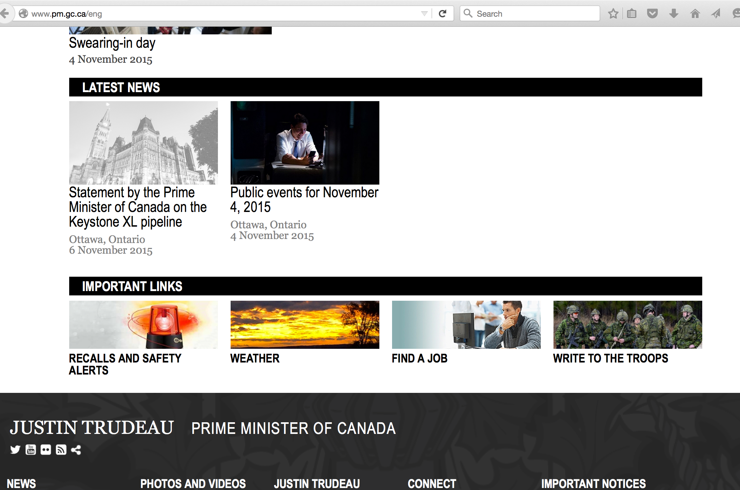This screenshot has height=490, width=740.
Task: Open Keystone XL pipeline statement headline
Action: (x=138, y=207)
